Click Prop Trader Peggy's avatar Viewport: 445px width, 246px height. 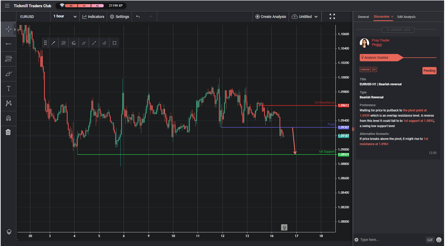point(364,43)
